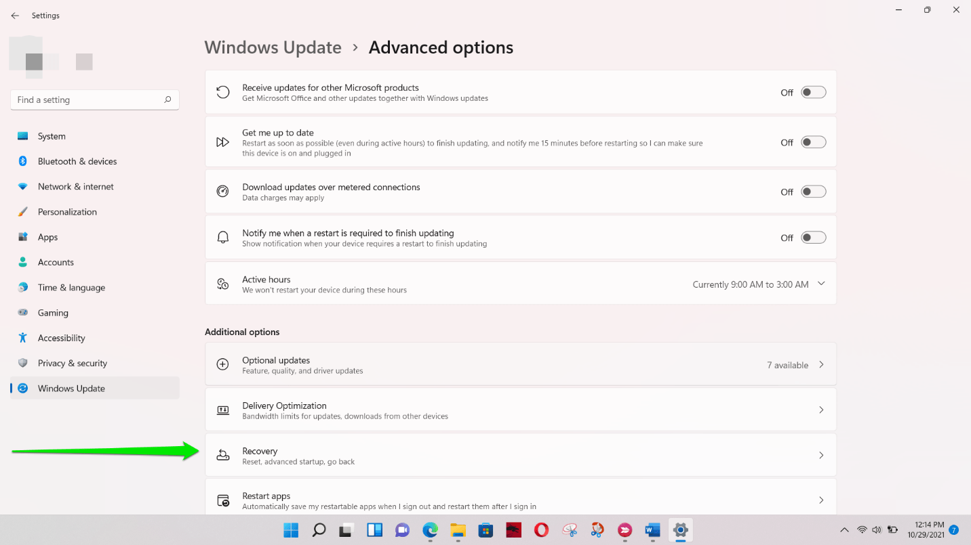This screenshot has width=971, height=545.
Task: Click the Windows Update breadcrumb link
Action: (x=273, y=47)
